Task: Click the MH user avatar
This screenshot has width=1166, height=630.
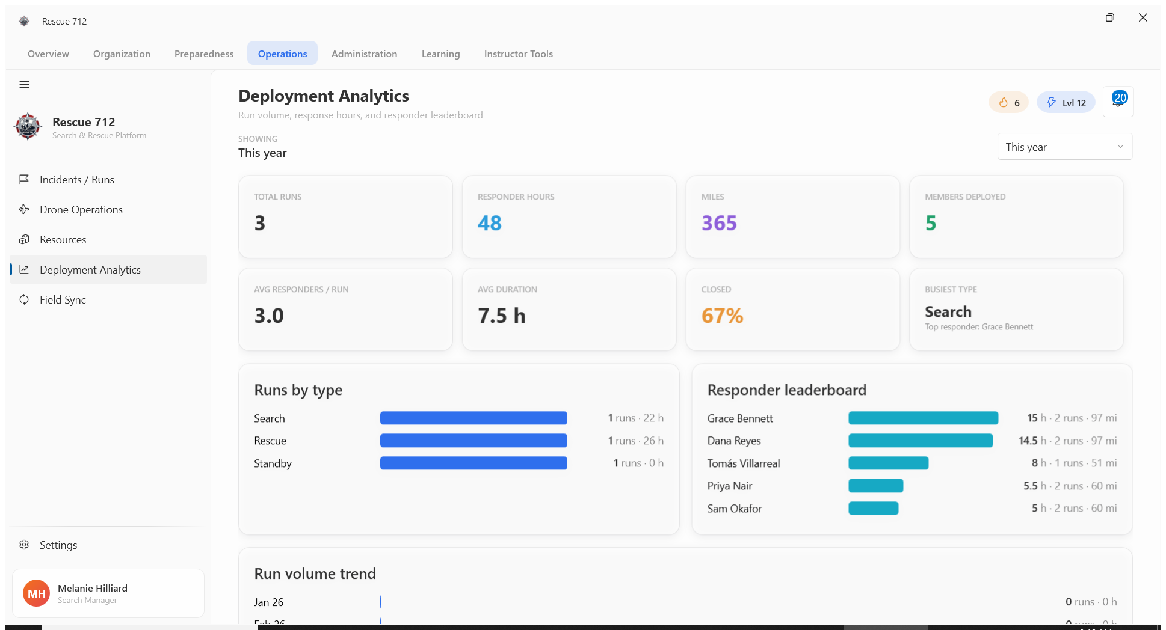Action: 37,593
